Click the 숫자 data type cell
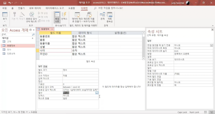The image size is (215, 114). [85, 50]
